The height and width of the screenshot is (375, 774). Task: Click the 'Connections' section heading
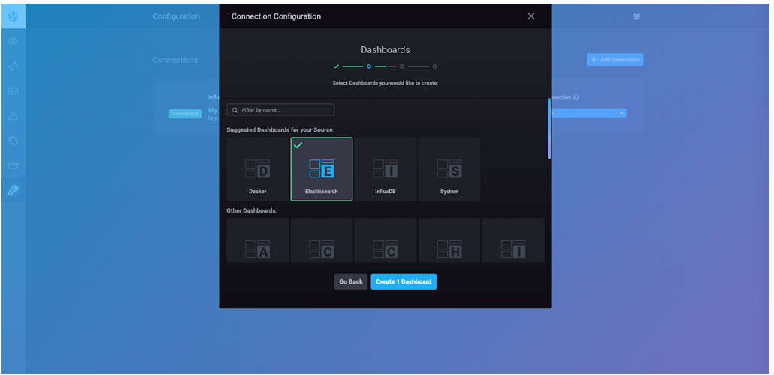click(175, 60)
